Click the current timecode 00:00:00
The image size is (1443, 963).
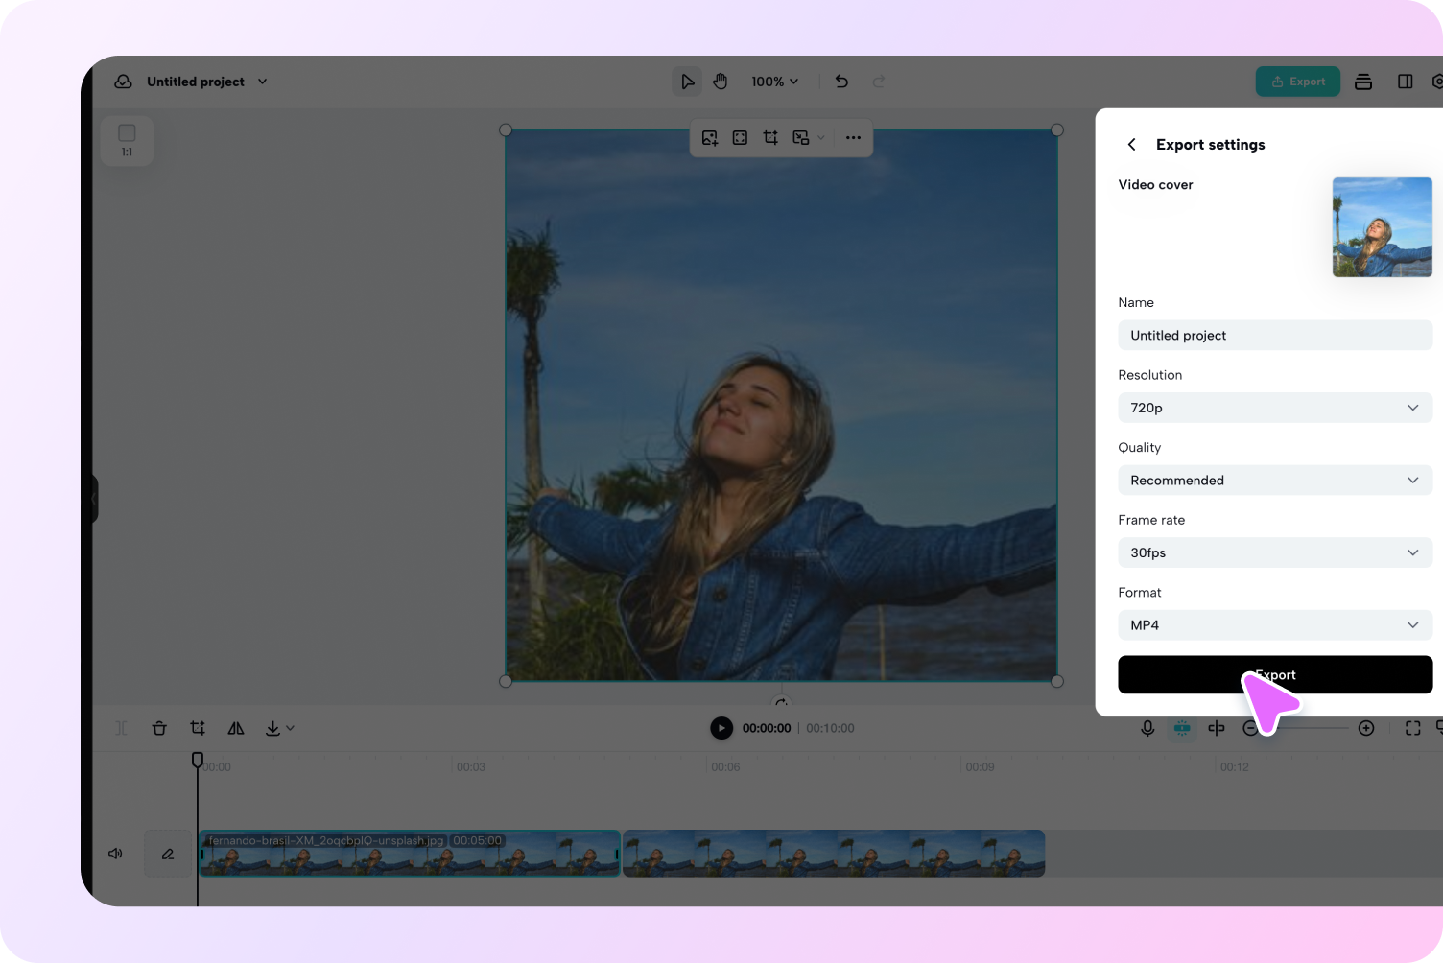[x=767, y=728]
